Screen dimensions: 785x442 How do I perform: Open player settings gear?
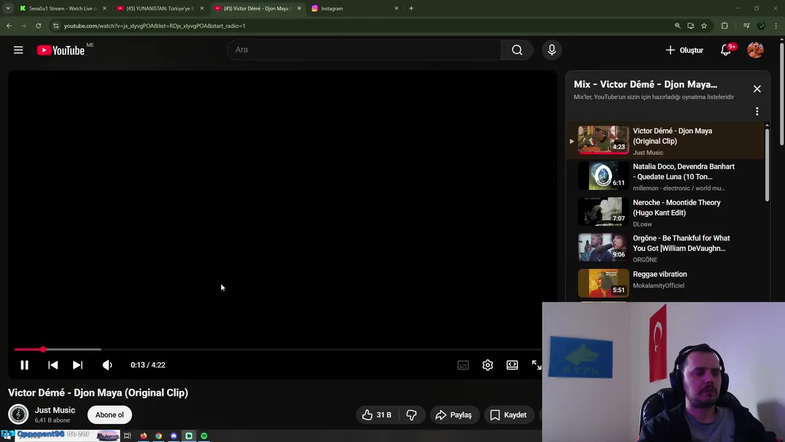pyautogui.click(x=488, y=365)
